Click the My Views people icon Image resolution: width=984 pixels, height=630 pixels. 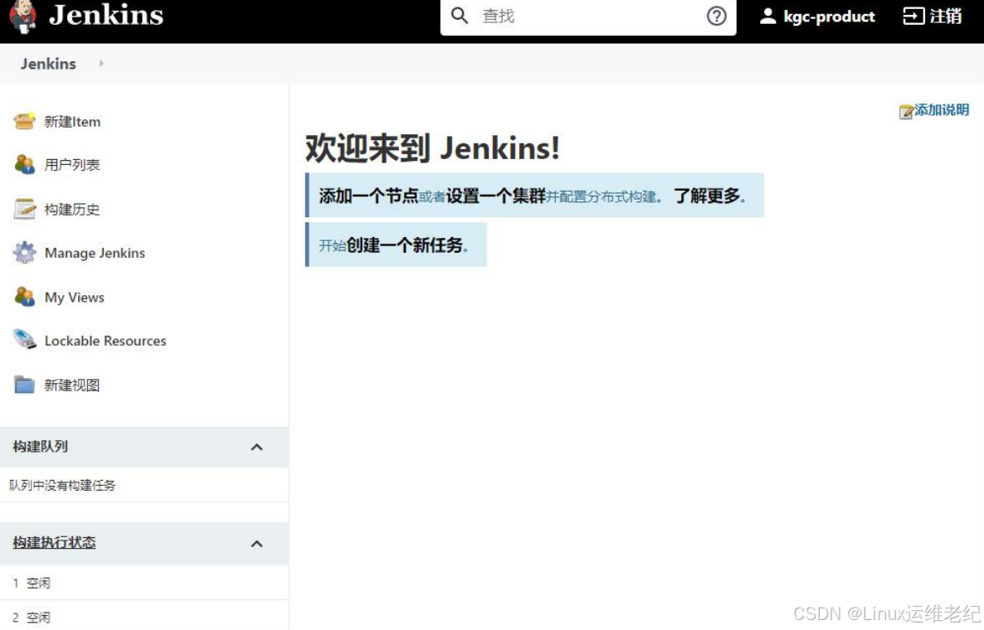click(24, 297)
